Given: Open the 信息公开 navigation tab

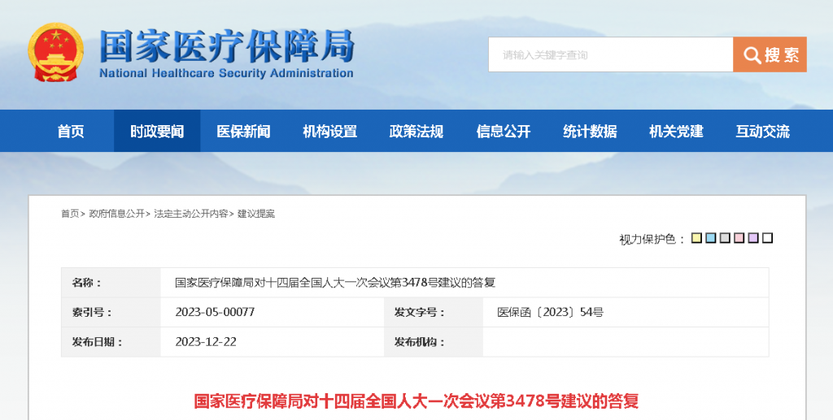Looking at the screenshot, I should pyautogui.click(x=503, y=131).
